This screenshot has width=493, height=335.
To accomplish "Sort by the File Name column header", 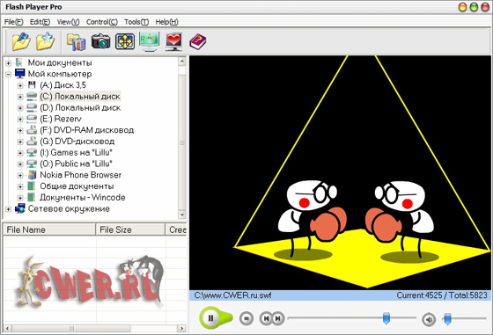I will [x=49, y=229].
